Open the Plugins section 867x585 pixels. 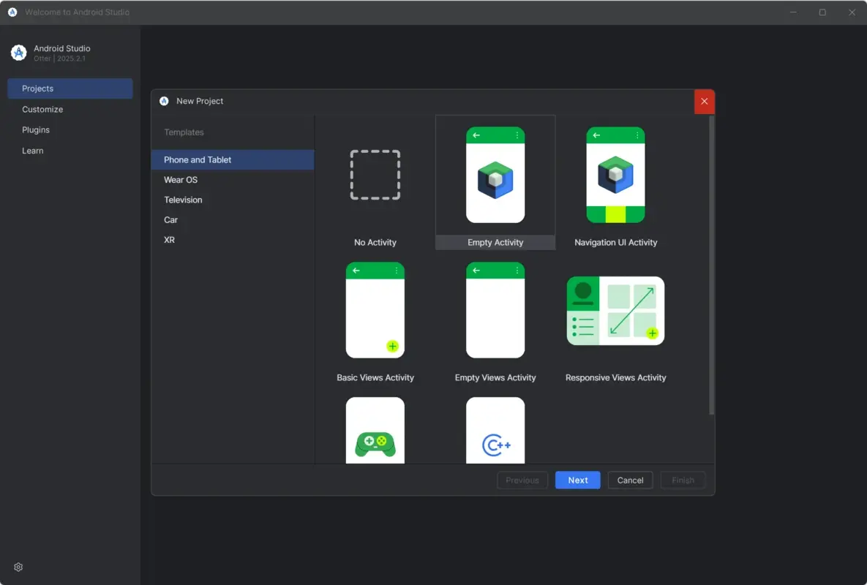click(36, 129)
